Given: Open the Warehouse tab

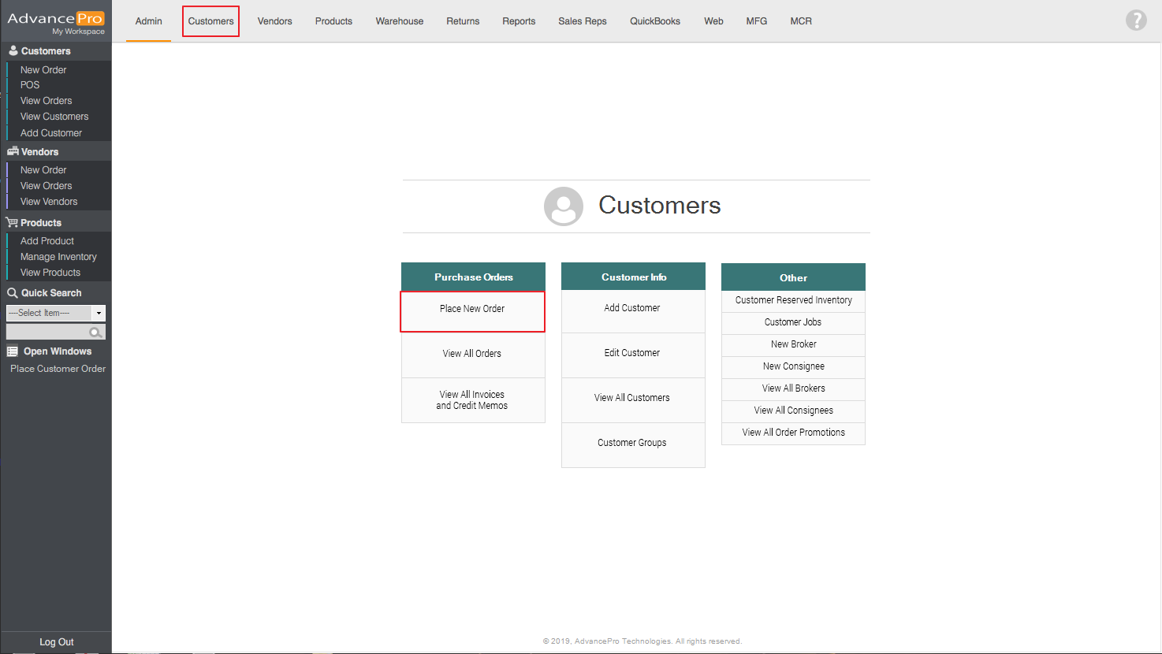Looking at the screenshot, I should [399, 21].
